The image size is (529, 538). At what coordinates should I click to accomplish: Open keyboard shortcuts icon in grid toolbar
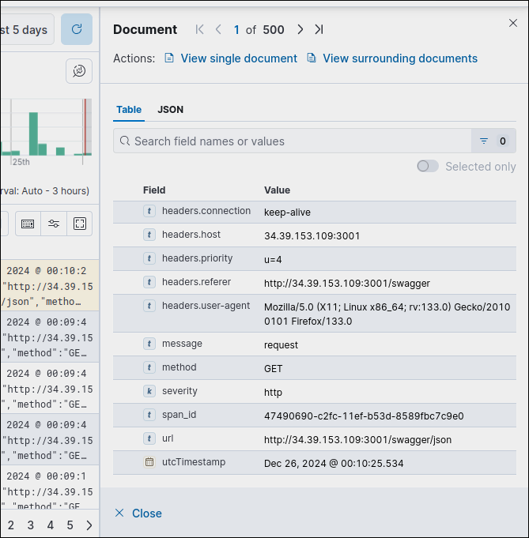point(28,224)
